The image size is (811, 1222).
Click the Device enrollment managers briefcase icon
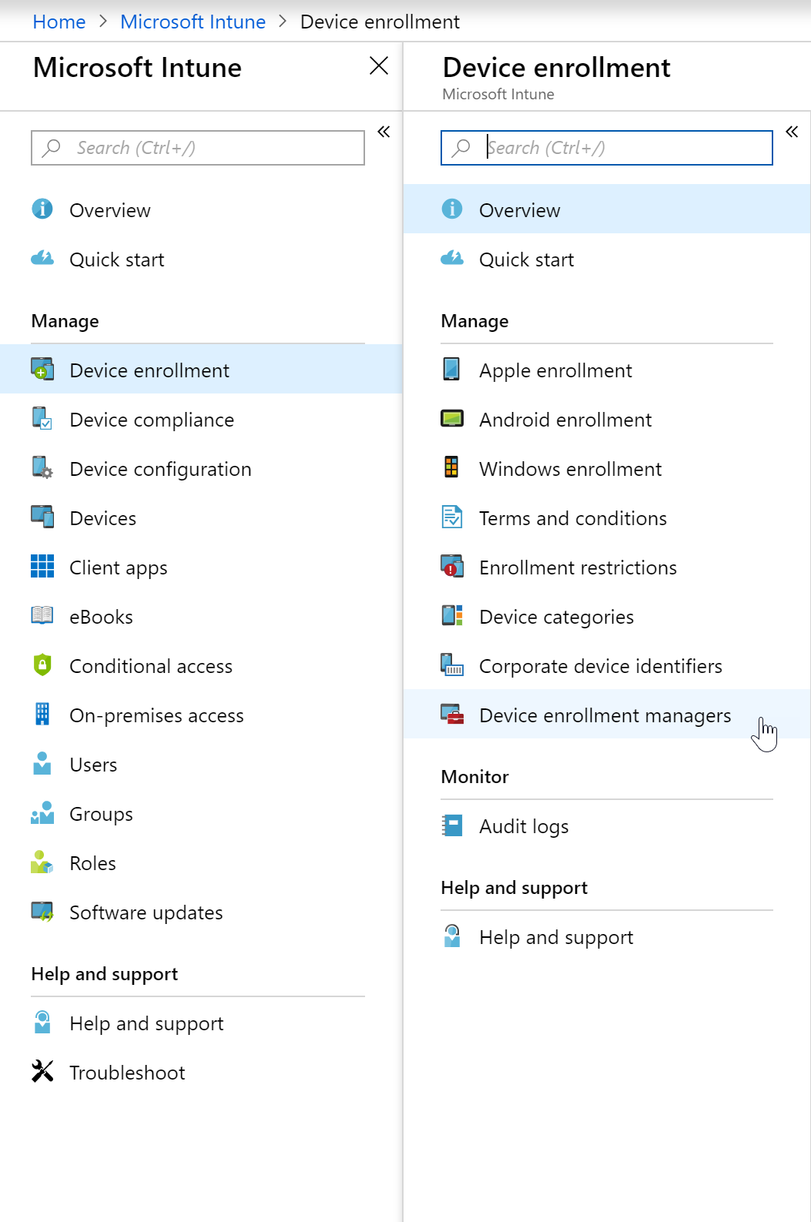[x=452, y=714]
